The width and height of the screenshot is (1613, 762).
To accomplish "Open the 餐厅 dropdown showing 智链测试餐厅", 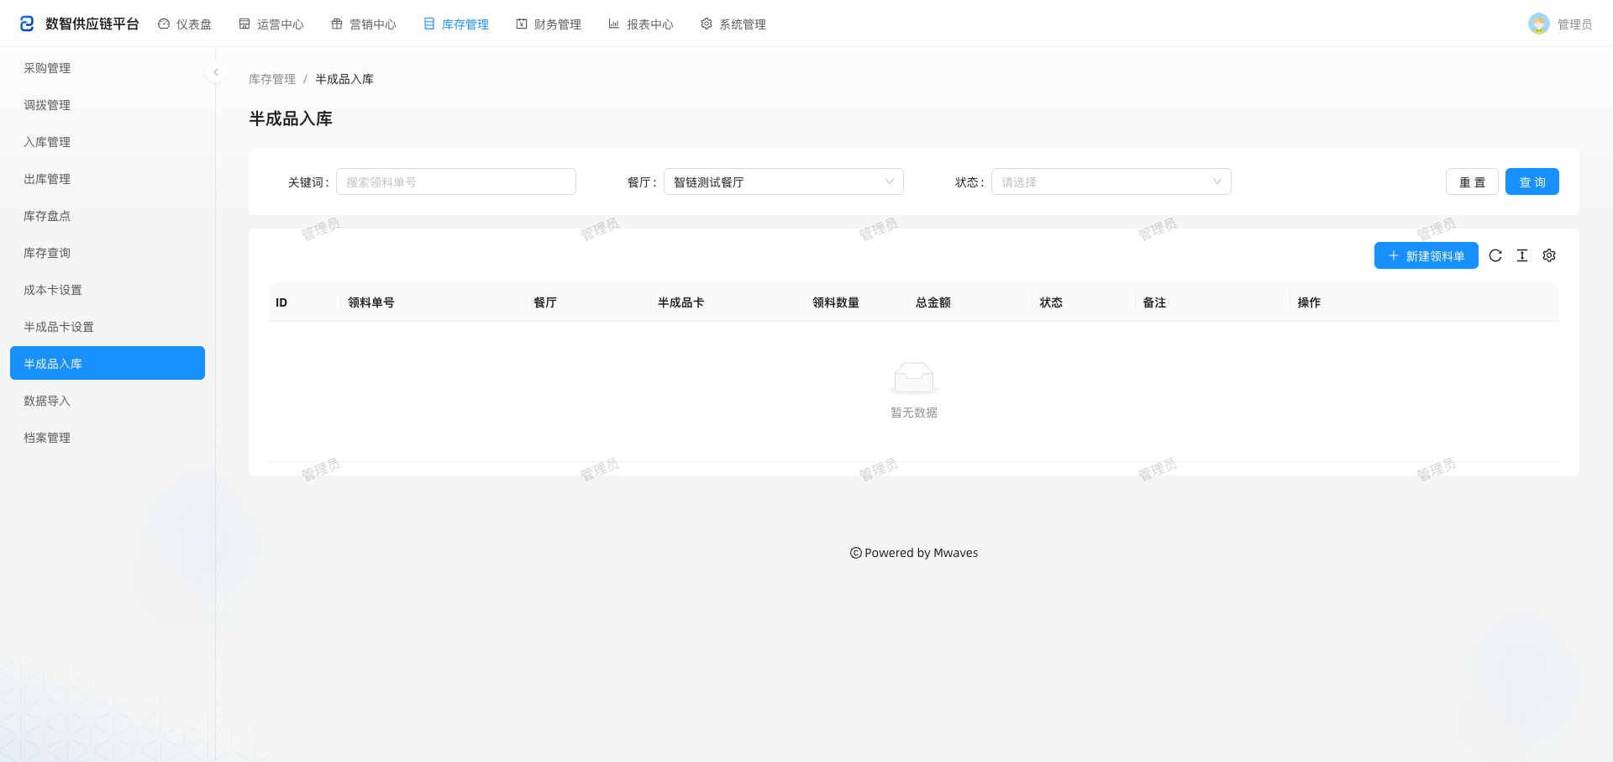I will (784, 181).
